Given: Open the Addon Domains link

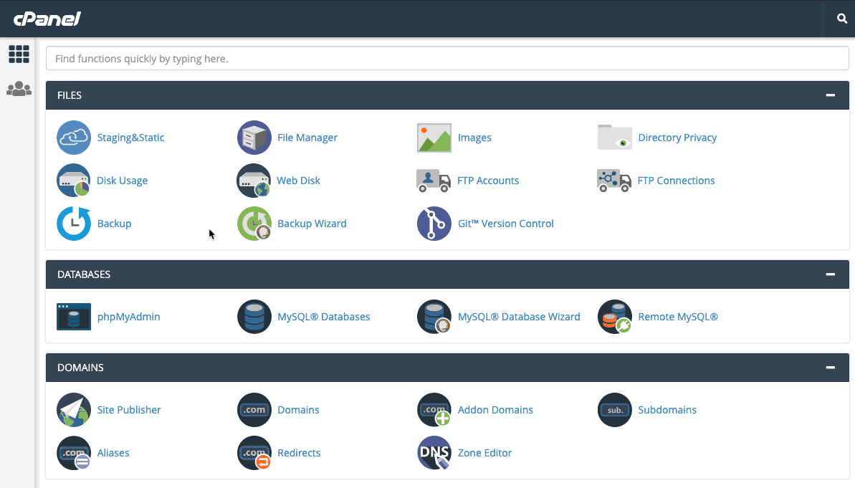Looking at the screenshot, I should click(495, 410).
